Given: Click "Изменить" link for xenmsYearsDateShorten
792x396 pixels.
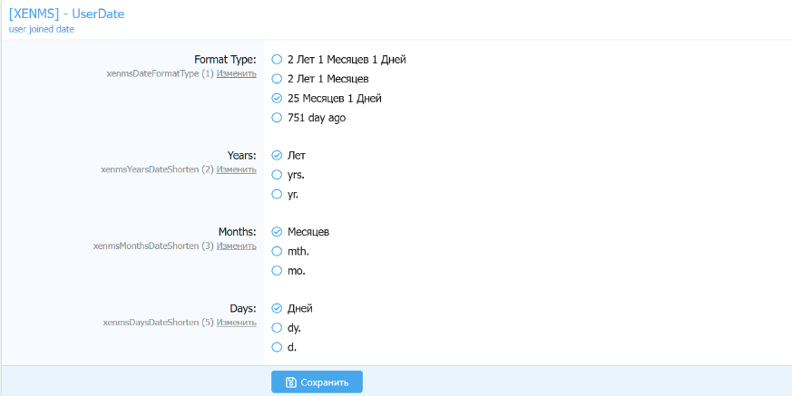Looking at the screenshot, I should 236,169.
